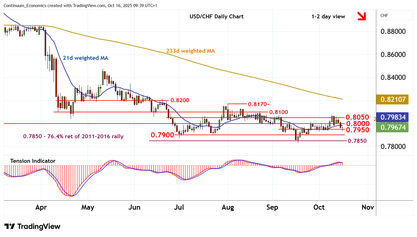Select the gold 0.82107 price tag
Image resolution: width=417 pixels, height=237 pixels.
[392, 100]
